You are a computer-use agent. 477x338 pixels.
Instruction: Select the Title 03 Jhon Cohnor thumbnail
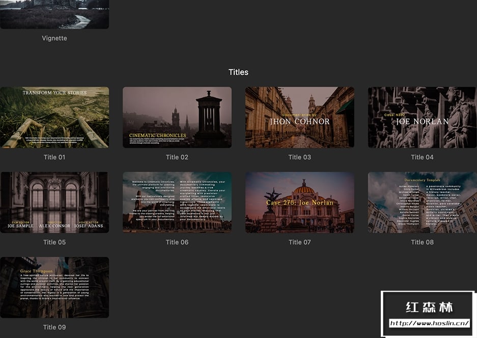pos(300,117)
